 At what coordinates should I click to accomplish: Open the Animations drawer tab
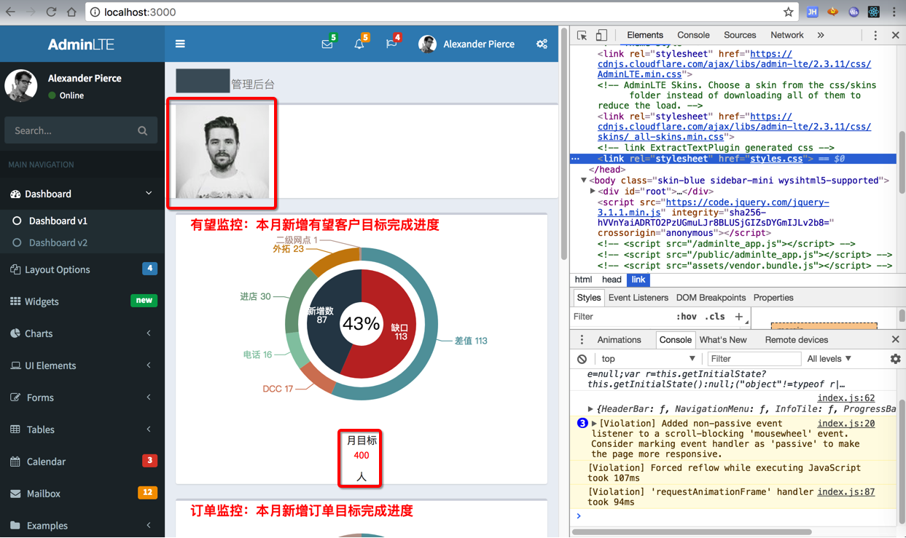tap(619, 340)
